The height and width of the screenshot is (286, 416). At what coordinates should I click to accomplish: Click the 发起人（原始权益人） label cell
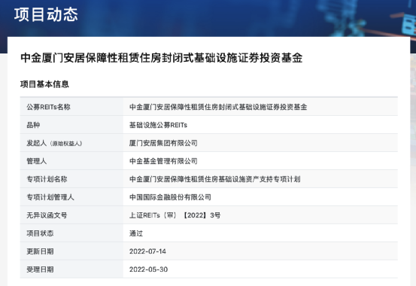tap(71, 143)
